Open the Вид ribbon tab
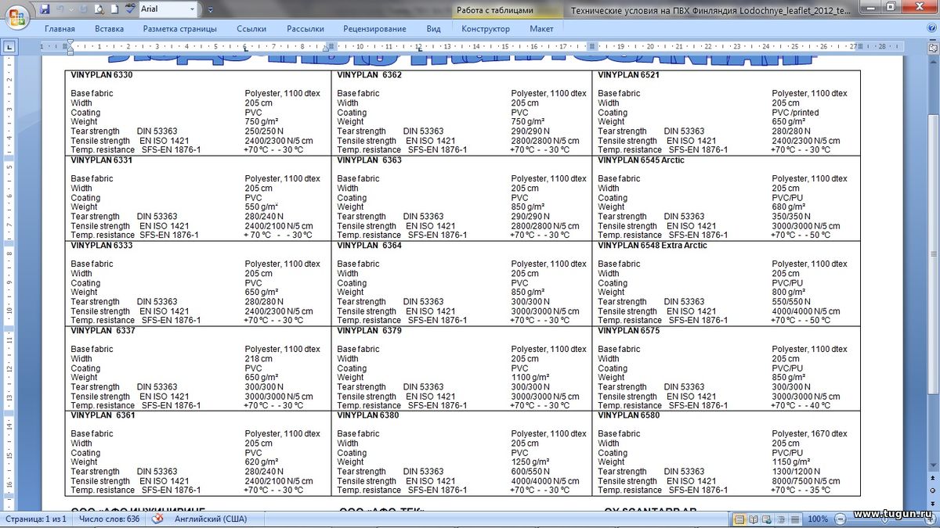This screenshot has height=528, width=940. pos(434,29)
